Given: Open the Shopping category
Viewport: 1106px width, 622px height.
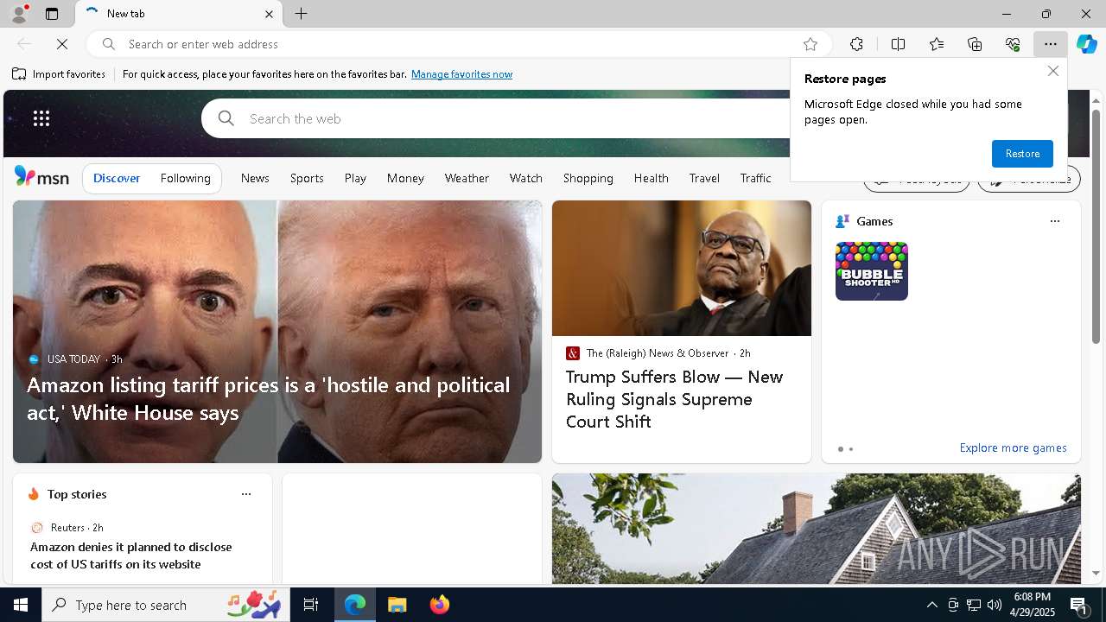Looking at the screenshot, I should coord(588,178).
